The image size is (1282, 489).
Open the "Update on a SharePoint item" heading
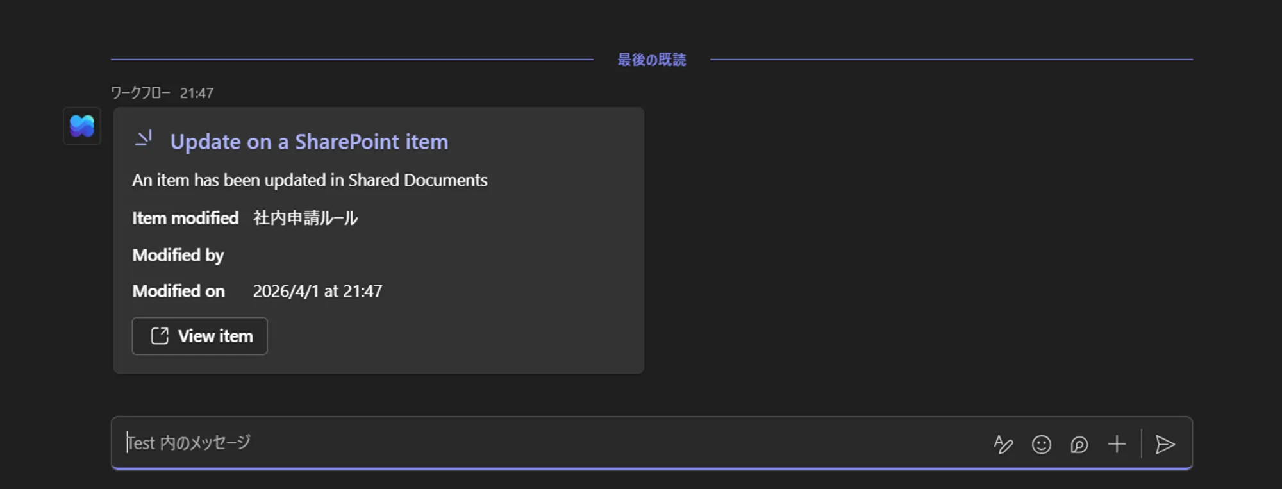pos(309,142)
